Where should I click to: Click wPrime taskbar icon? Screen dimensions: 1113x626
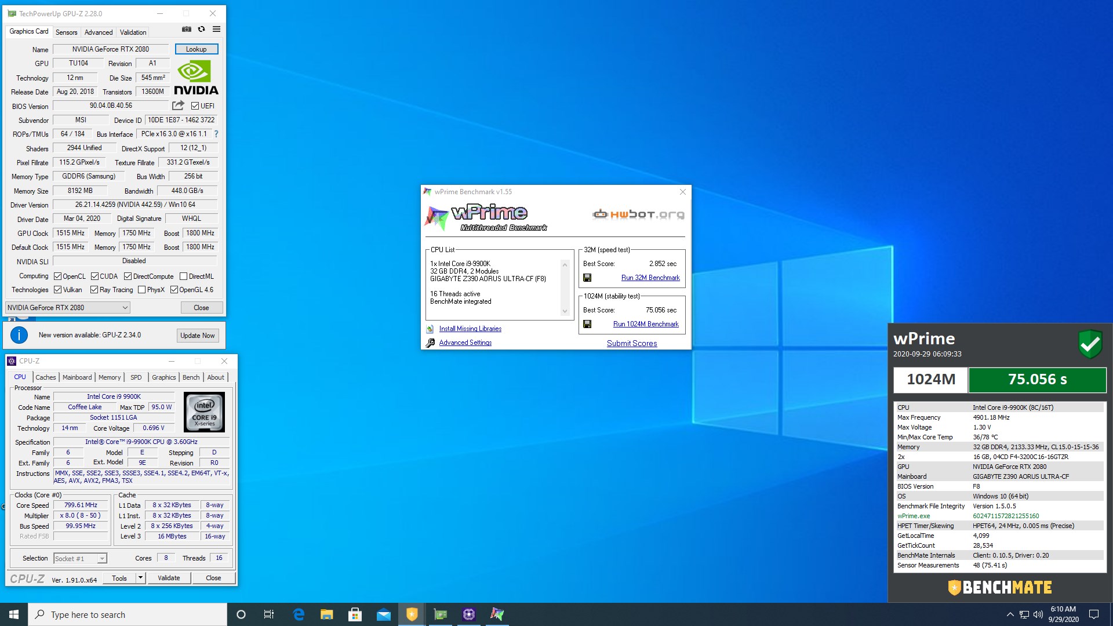pyautogui.click(x=497, y=614)
